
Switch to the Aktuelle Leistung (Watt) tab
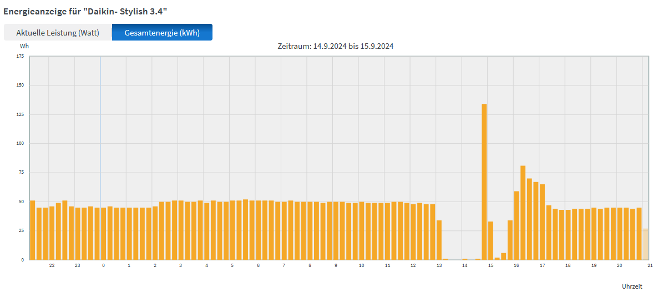58,33
